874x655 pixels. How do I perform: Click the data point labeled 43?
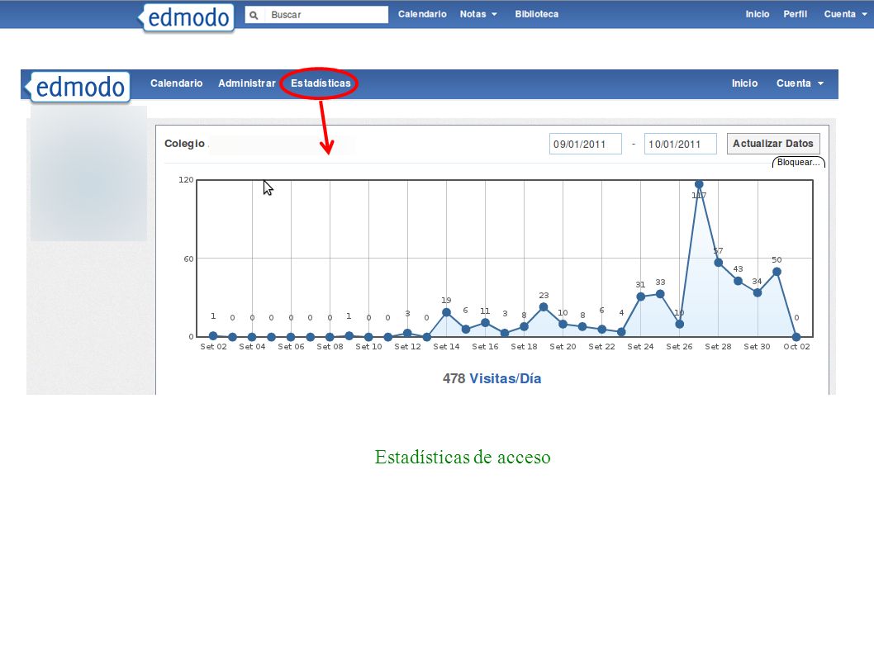tap(738, 281)
